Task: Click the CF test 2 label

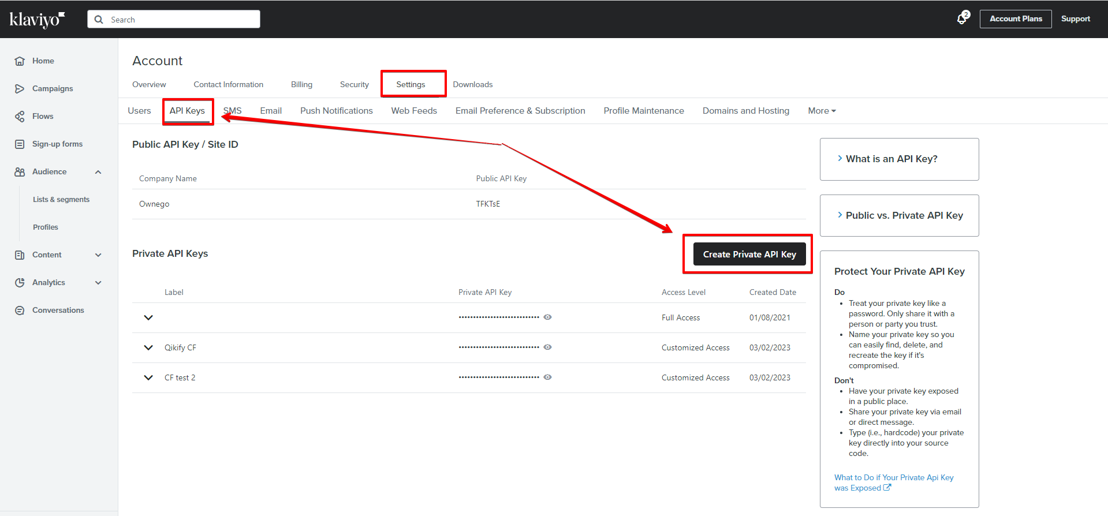Action: click(x=180, y=377)
